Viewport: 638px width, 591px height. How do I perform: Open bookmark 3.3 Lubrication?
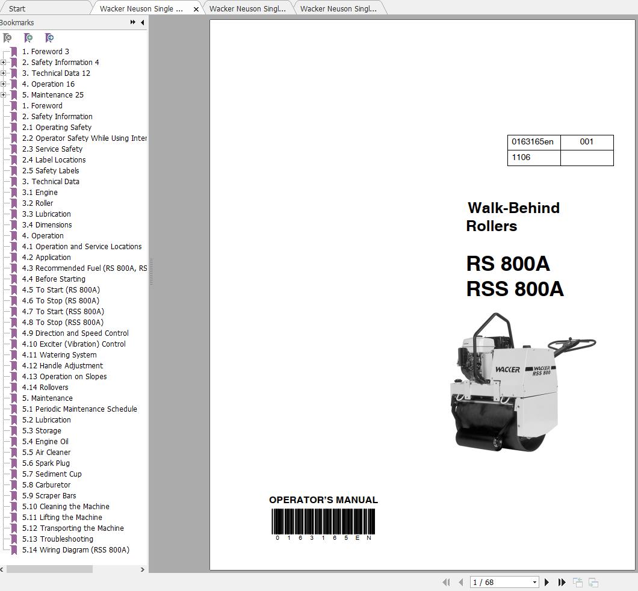(x=46, y=214)
